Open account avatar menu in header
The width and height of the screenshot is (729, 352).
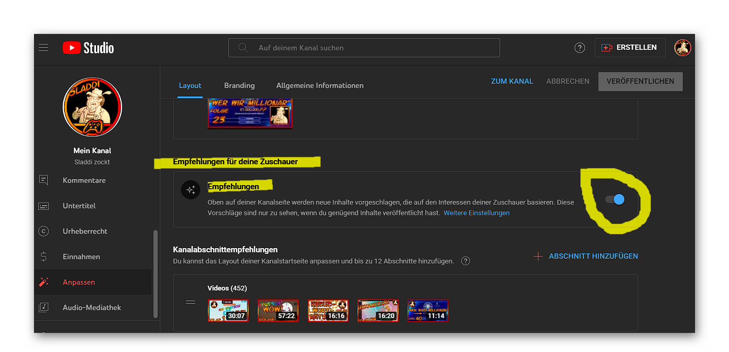[682, 48]
